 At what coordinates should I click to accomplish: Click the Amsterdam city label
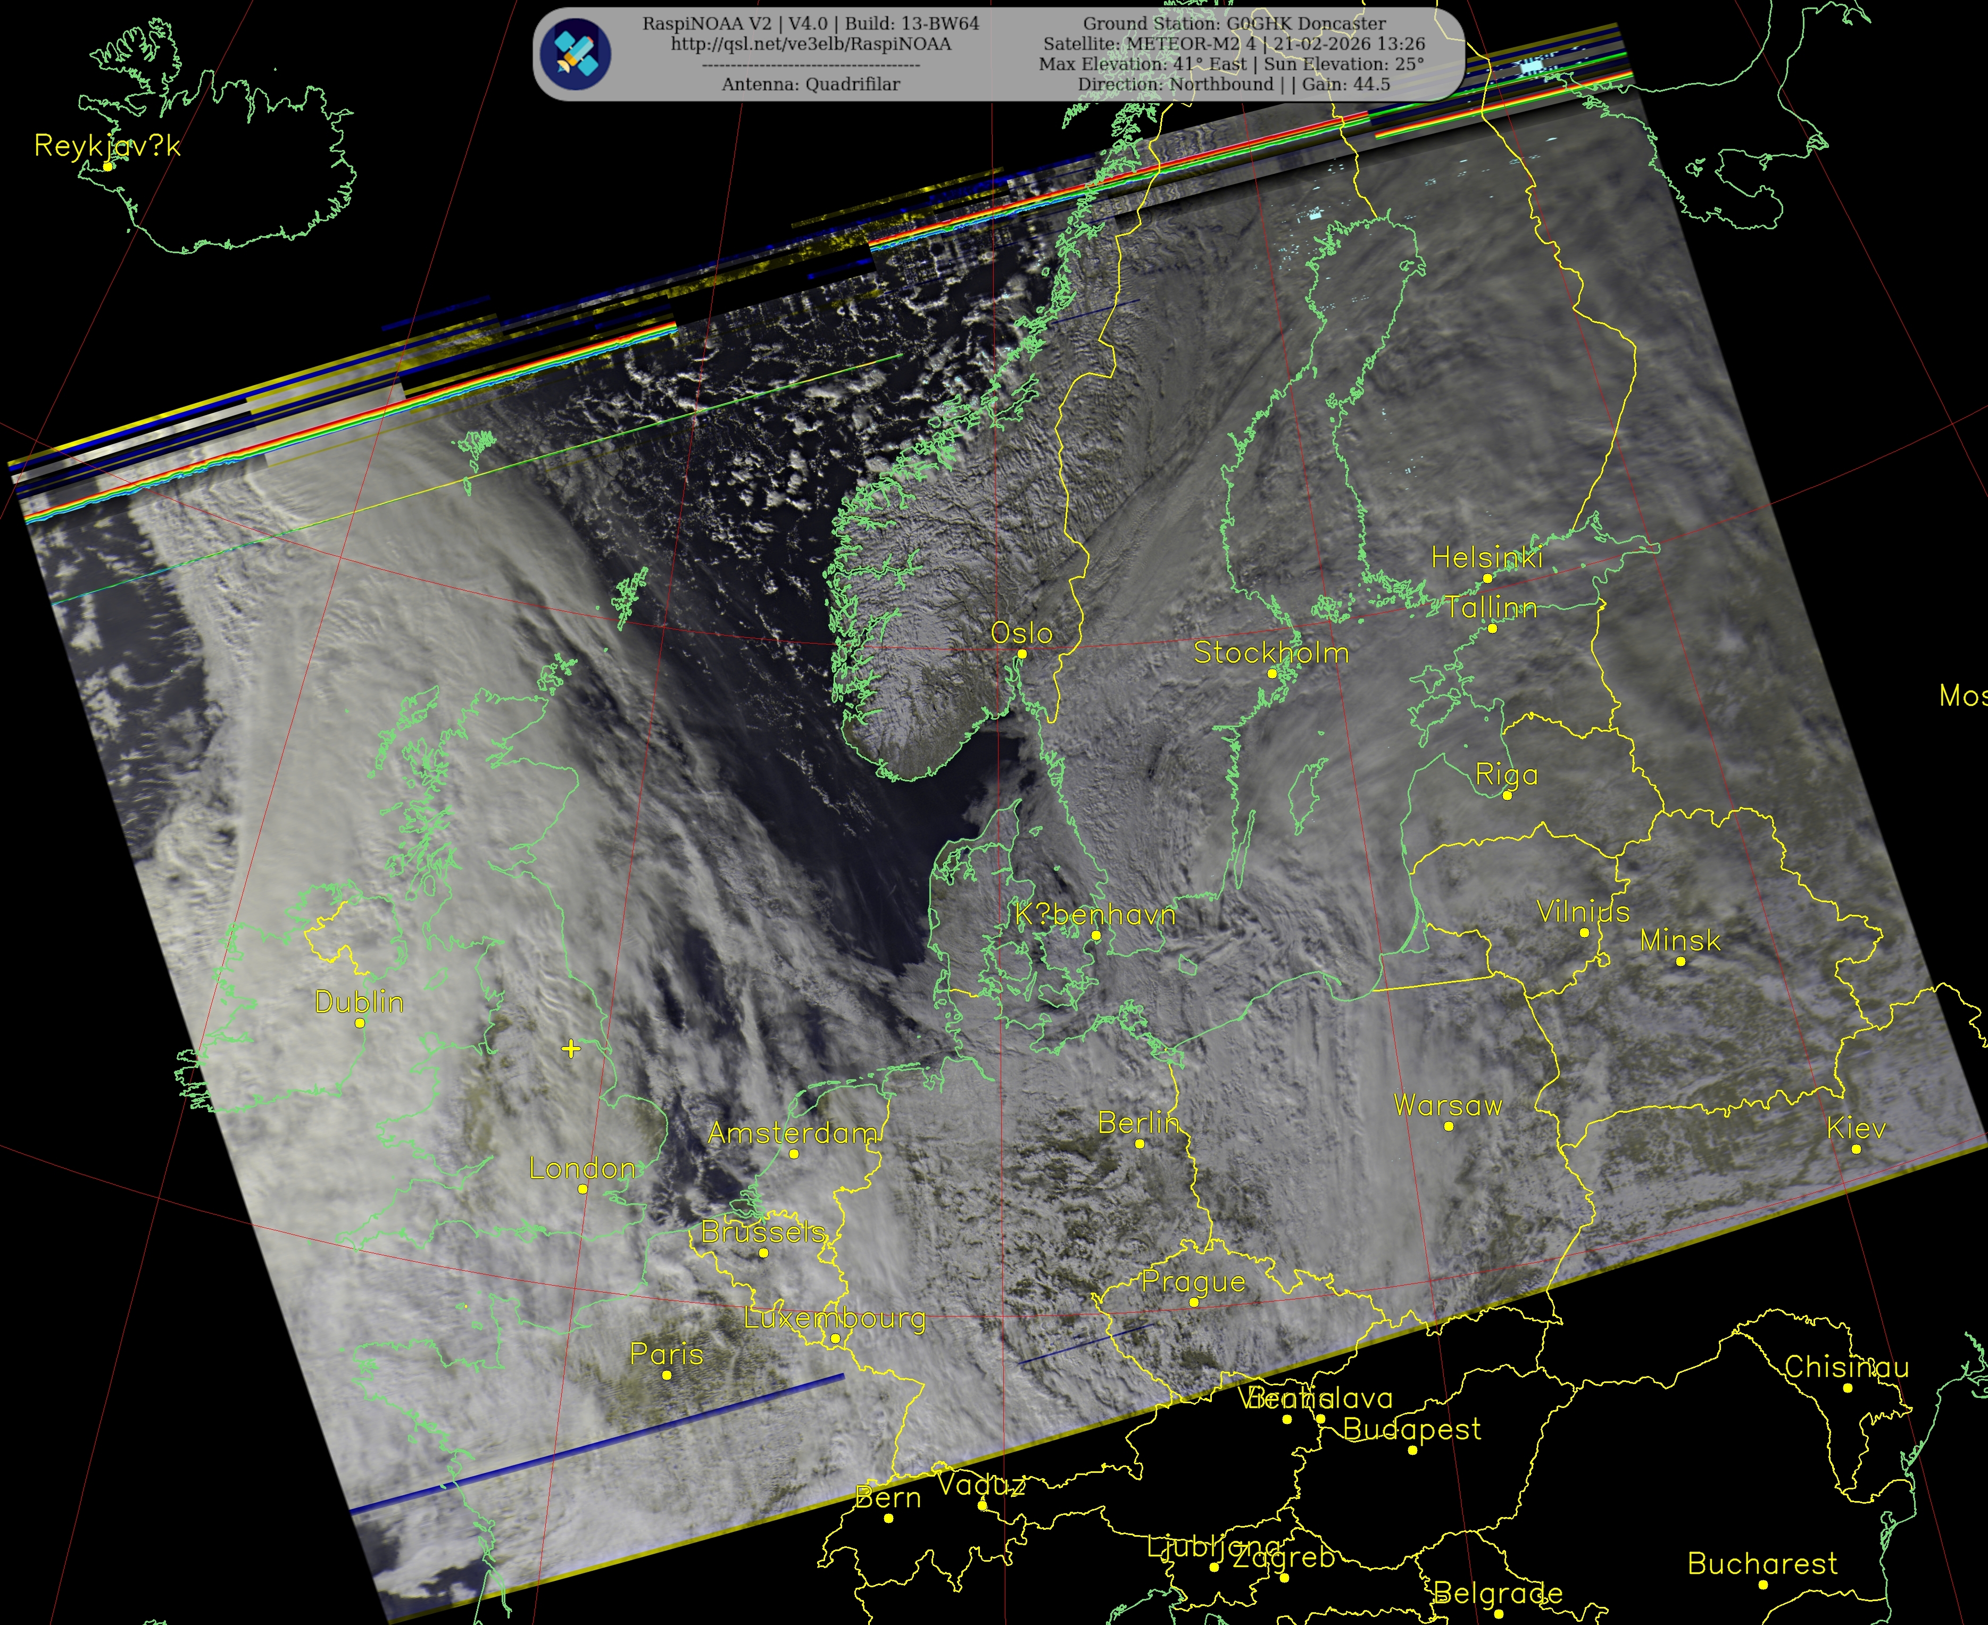pos(793,1134)
